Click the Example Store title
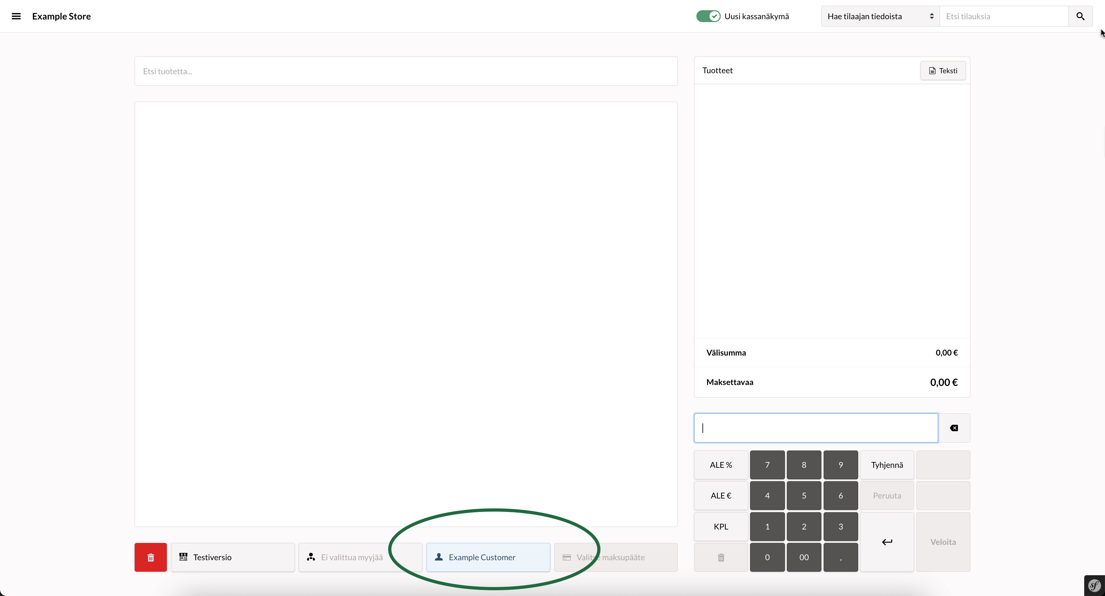The image size is (1105, 596). coord(61,16)
